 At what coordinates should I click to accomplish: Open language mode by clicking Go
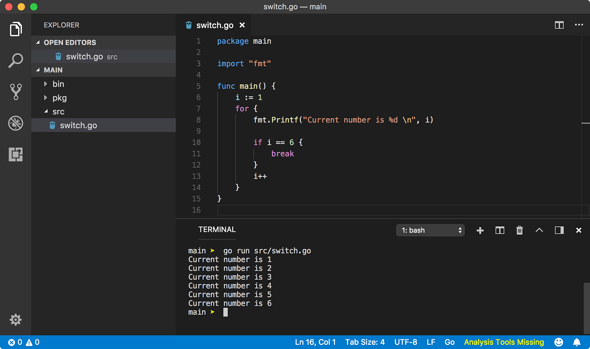click(x=450, y=342)
